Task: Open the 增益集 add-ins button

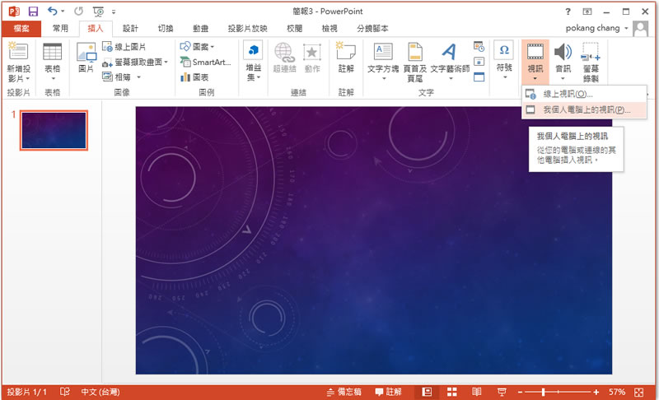Action: (x=253, y=62)
